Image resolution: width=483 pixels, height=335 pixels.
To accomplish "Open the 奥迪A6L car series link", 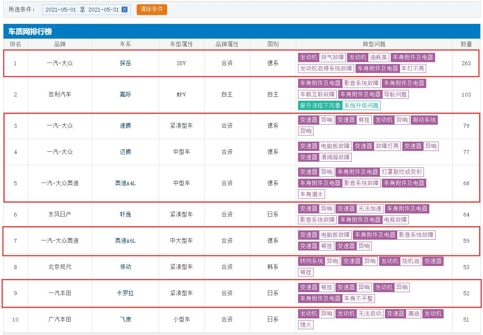I will tap(125, 241).
